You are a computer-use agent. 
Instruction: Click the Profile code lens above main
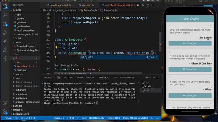(75, 65)
